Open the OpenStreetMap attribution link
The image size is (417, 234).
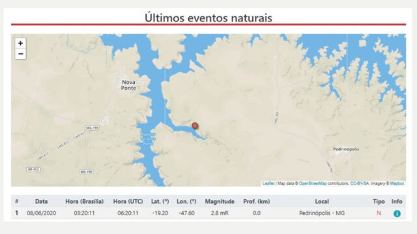click(x=313, y=183)
